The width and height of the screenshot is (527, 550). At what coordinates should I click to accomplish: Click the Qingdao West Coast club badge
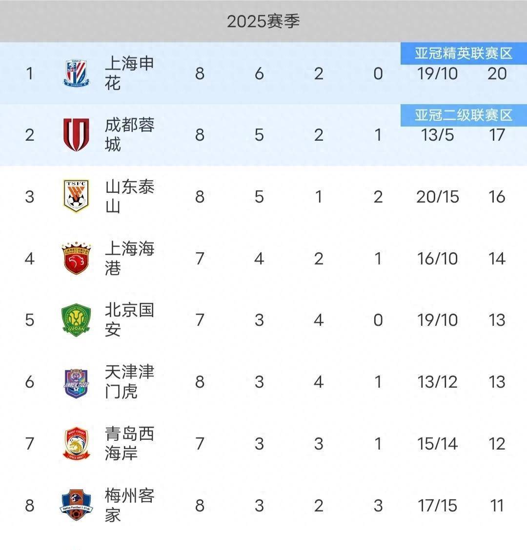coord(76,443)
